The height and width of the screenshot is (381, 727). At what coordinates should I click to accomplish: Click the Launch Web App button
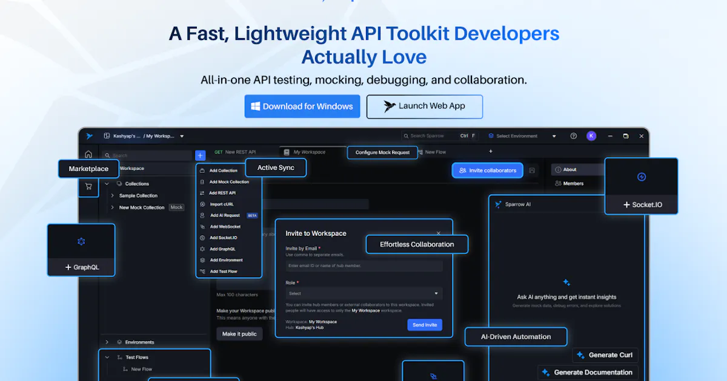click(425, 106)
